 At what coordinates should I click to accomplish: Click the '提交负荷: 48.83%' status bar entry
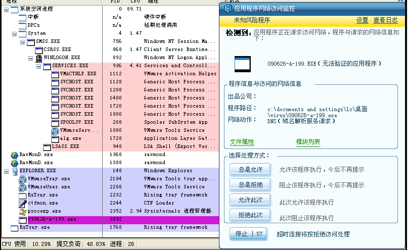81,244
